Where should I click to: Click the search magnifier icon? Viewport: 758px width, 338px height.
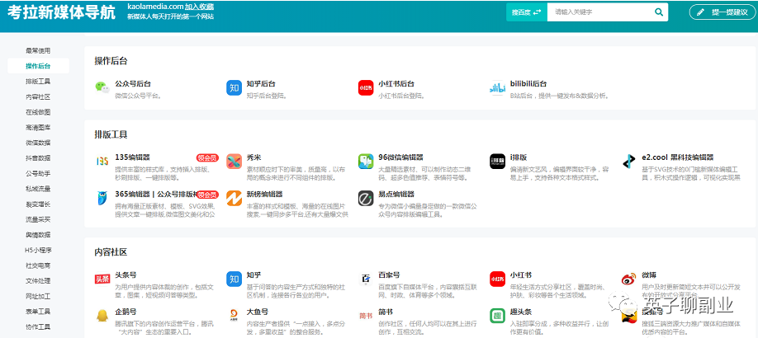659,12
